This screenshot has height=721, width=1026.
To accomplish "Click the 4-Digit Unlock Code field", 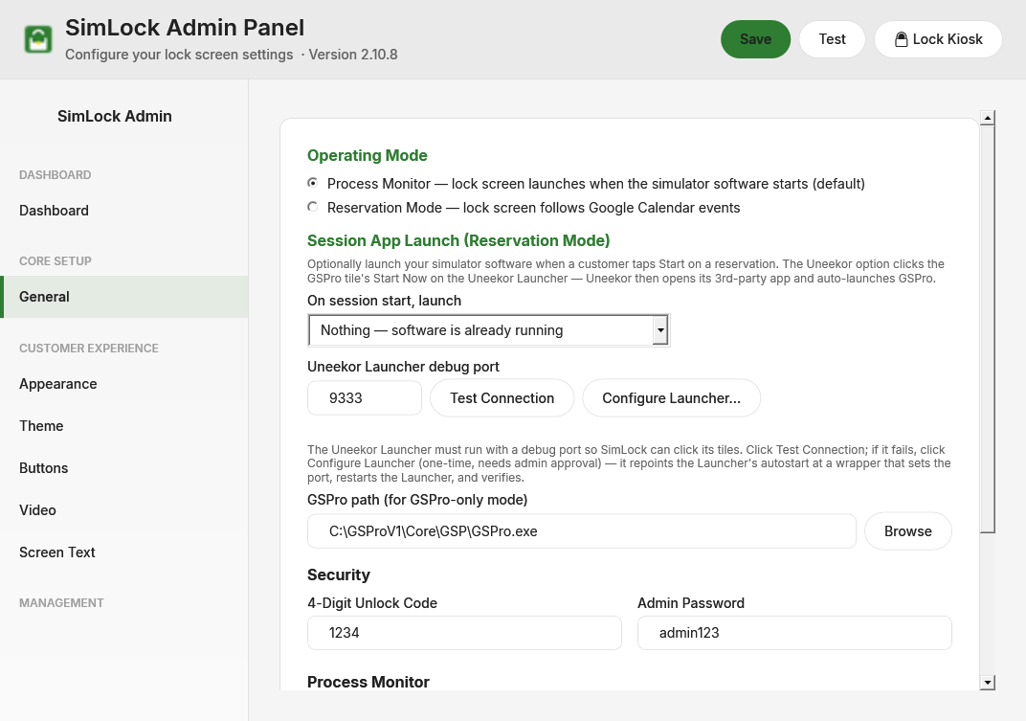I will [464, 633].
